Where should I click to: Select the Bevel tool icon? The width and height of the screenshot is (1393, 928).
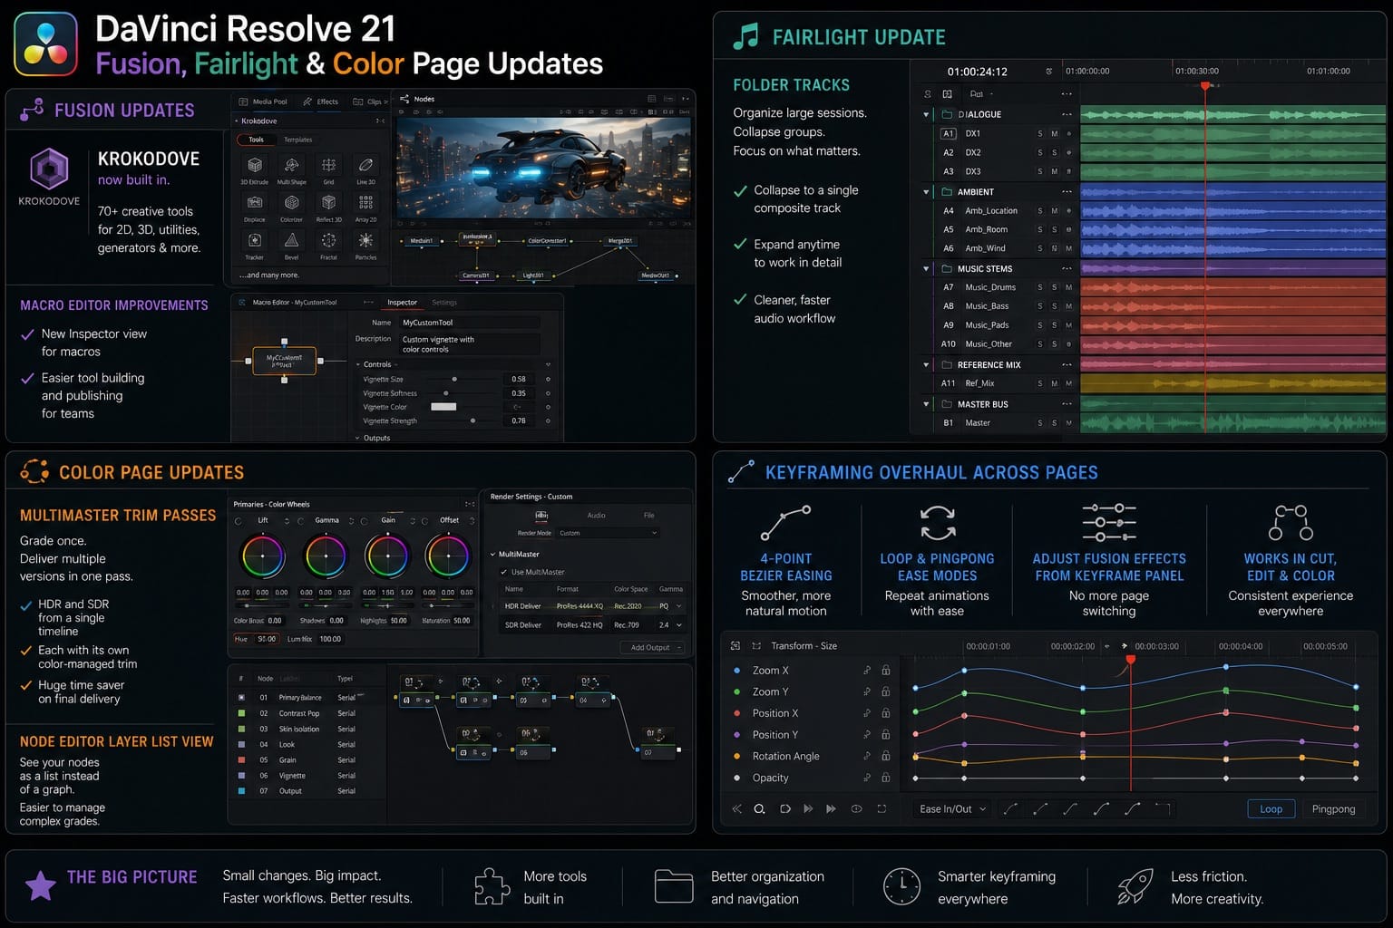coord(291,240)
